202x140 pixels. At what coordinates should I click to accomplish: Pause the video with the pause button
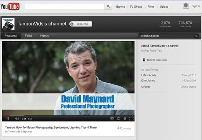pos(8,119)
